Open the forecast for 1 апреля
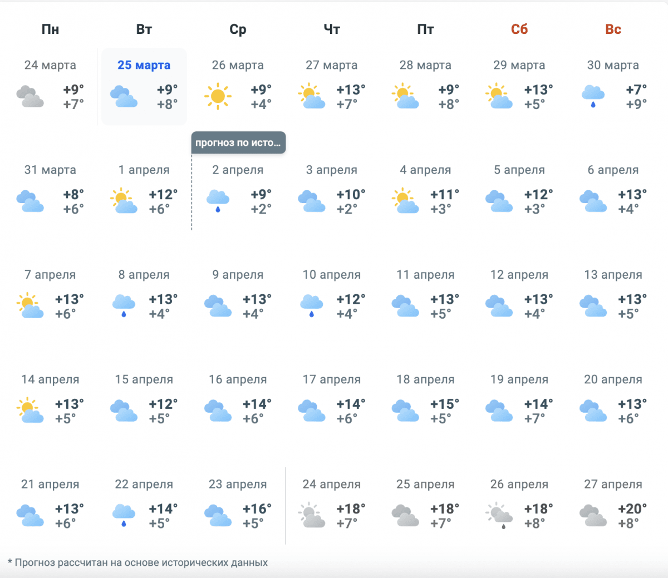The width and height of the screenshot is (668, 578). (144, 170)
